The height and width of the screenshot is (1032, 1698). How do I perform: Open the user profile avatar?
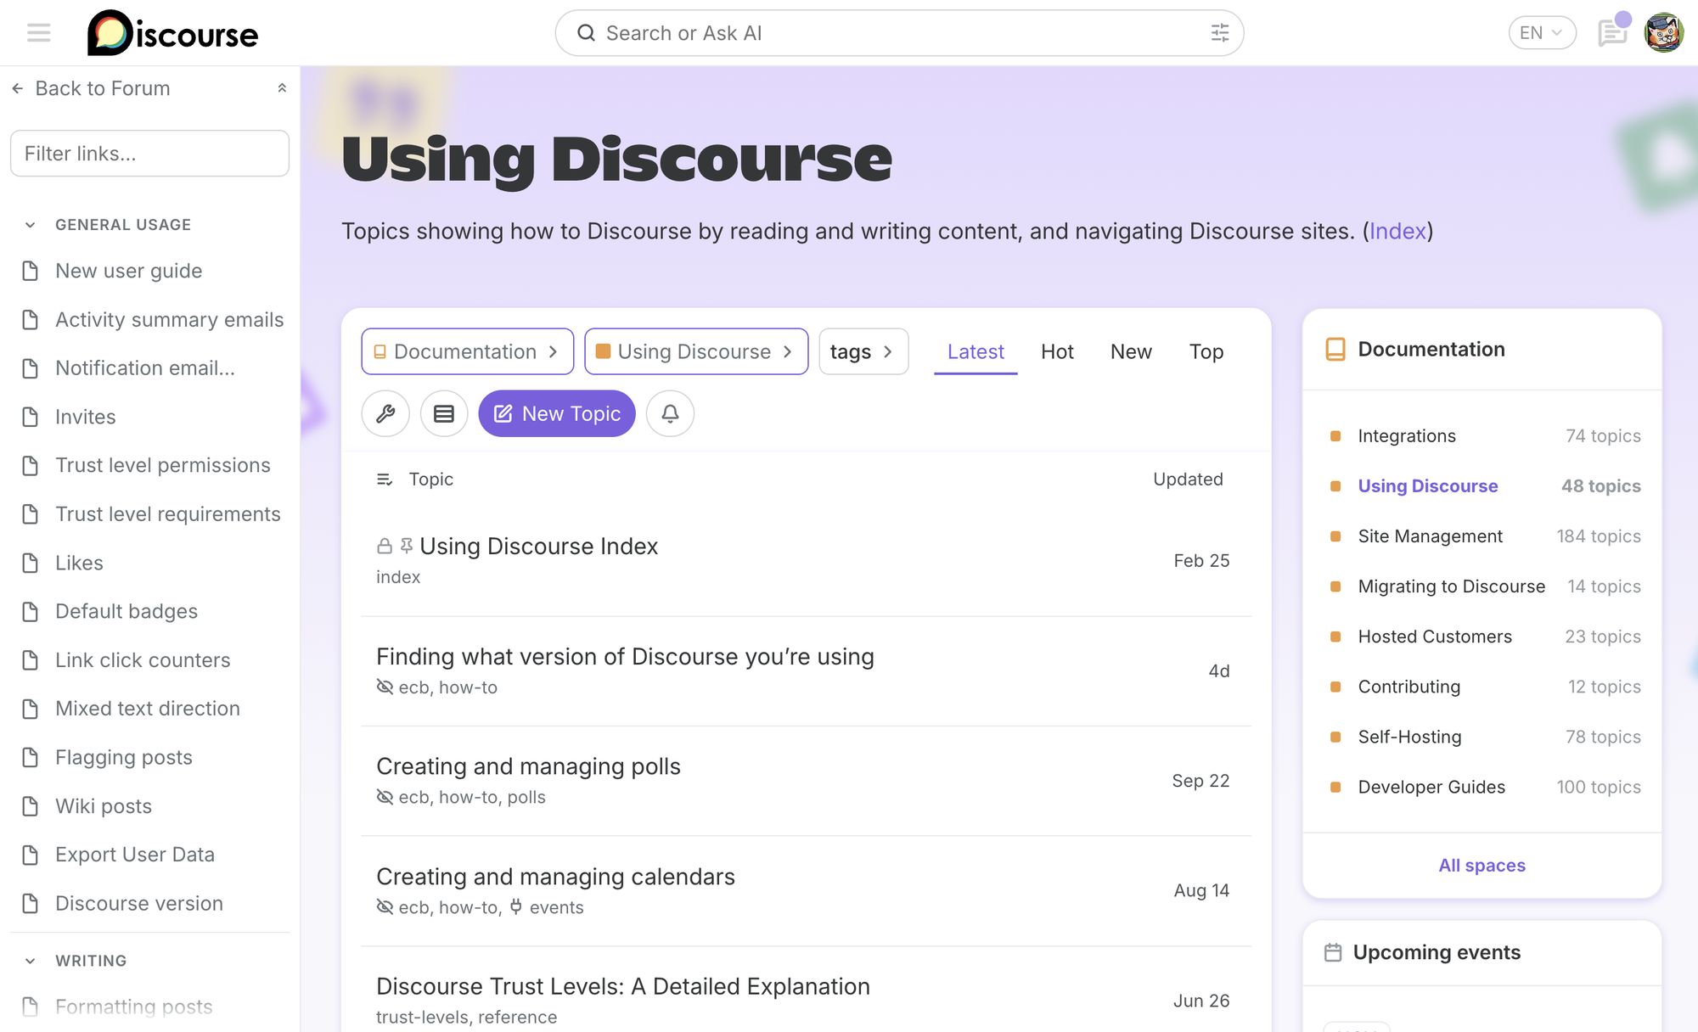1664,33
